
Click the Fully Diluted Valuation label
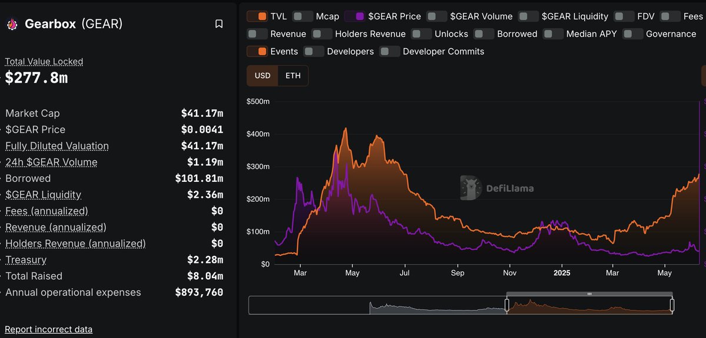tap(57, 146)
